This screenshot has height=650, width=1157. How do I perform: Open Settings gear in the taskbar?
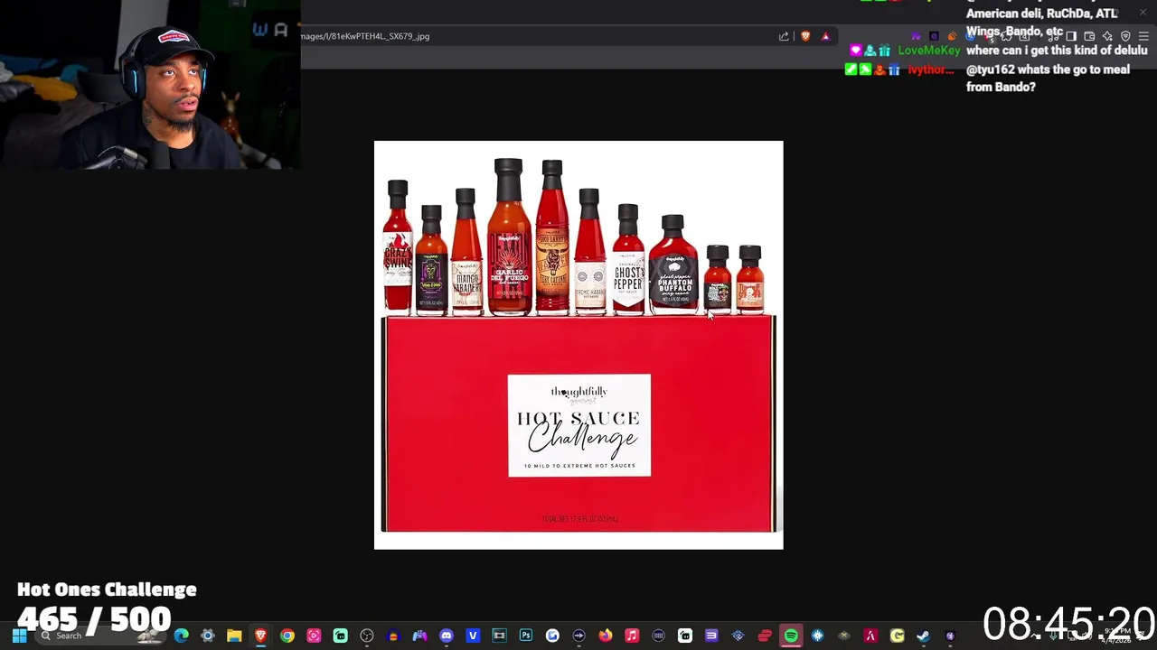tap(208, 636)
